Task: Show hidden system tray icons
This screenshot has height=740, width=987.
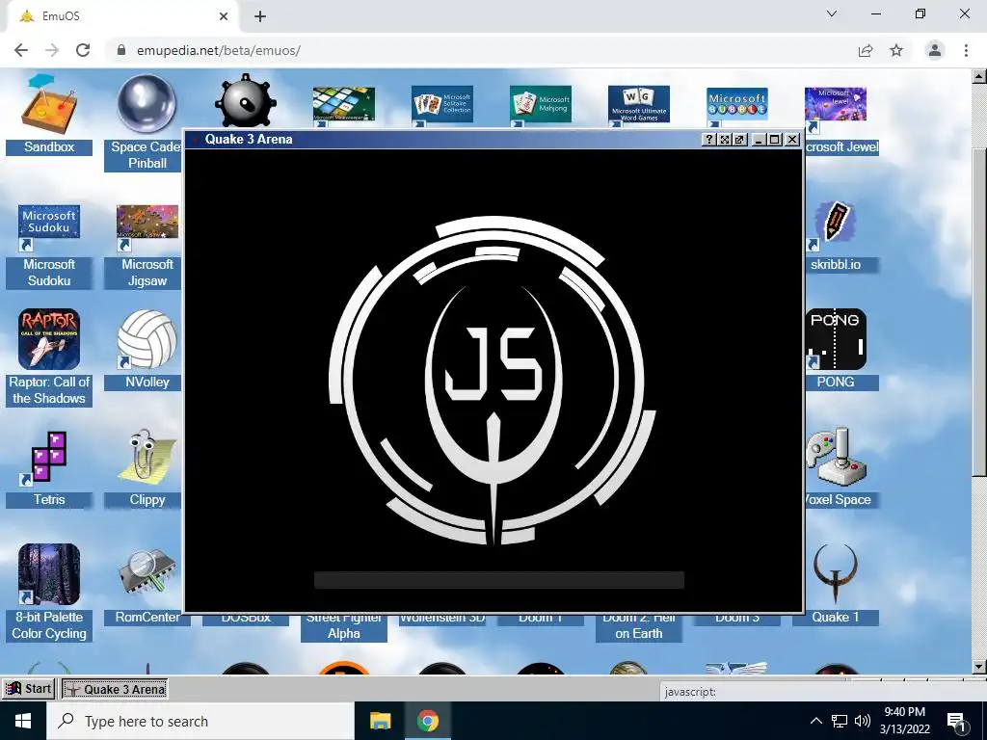Action: pyautogui.click(x=815, y=721)
